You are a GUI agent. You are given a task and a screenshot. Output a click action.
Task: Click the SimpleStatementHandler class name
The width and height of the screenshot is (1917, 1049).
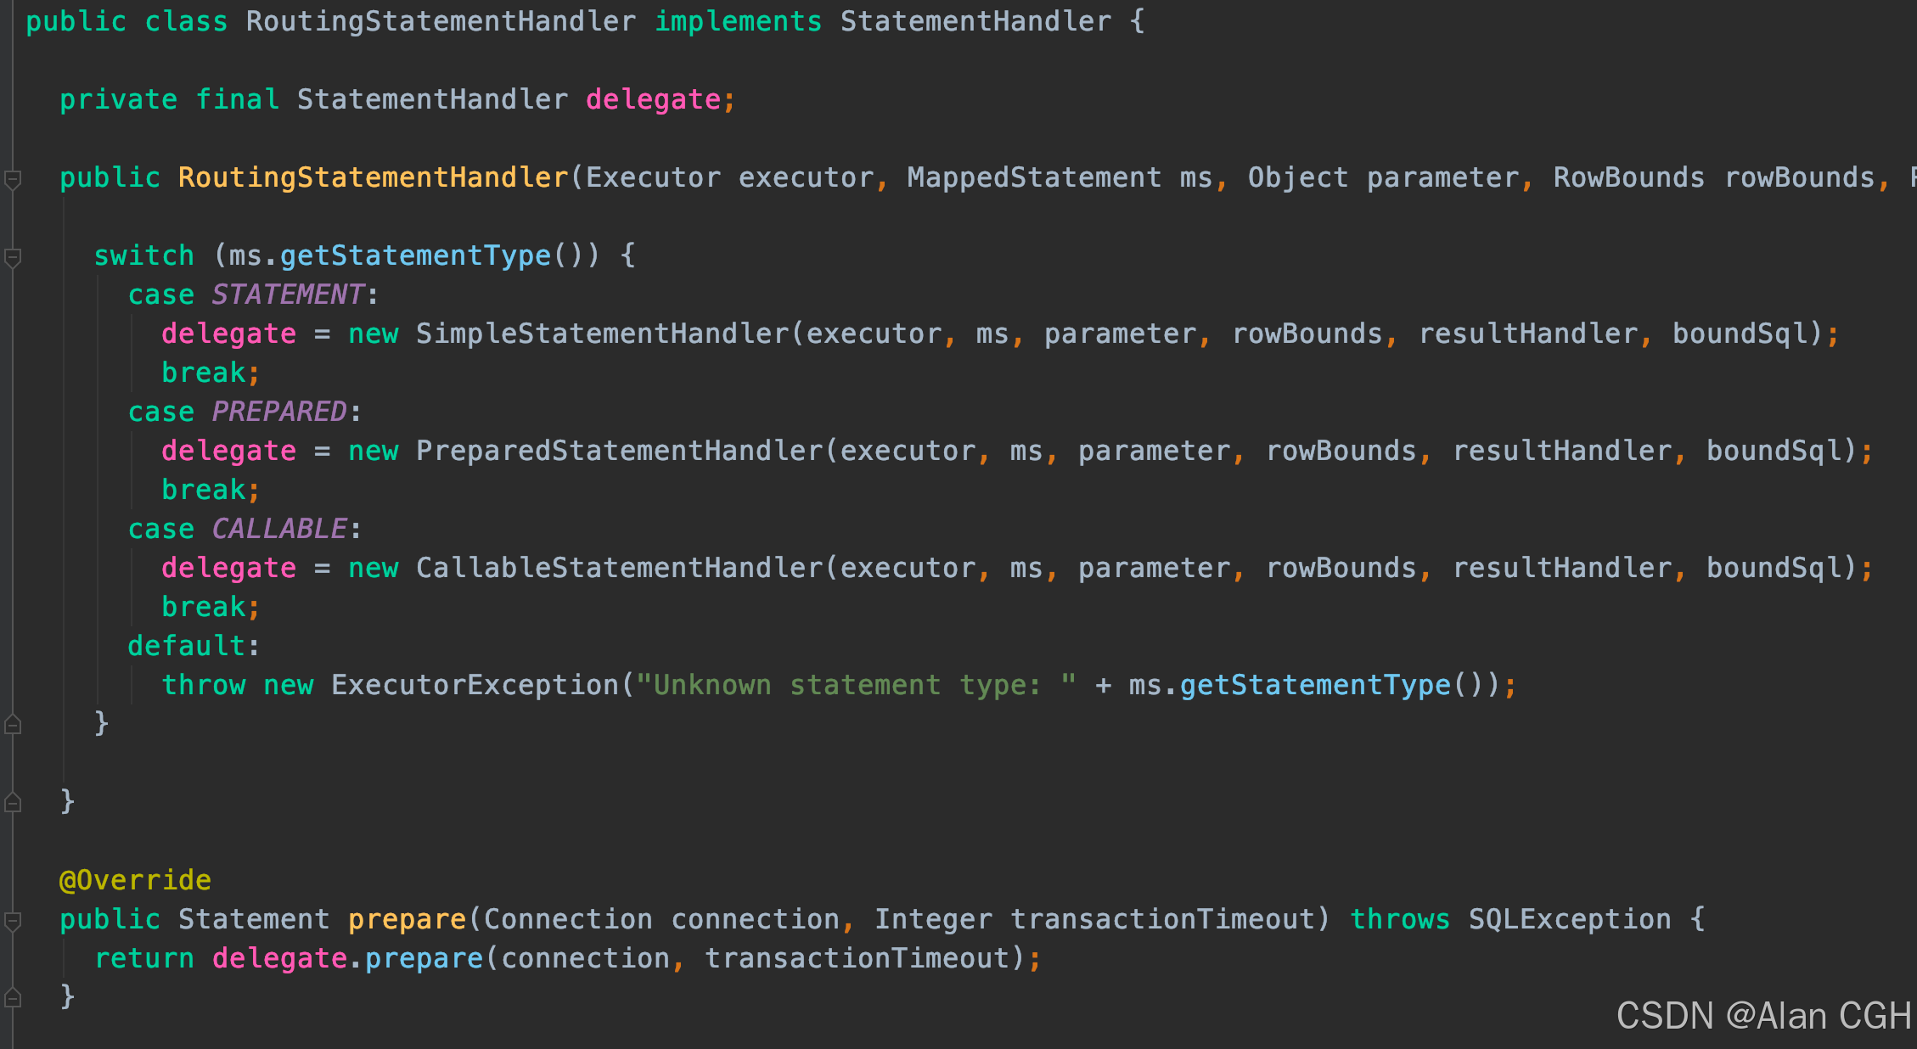coord(602,334)
